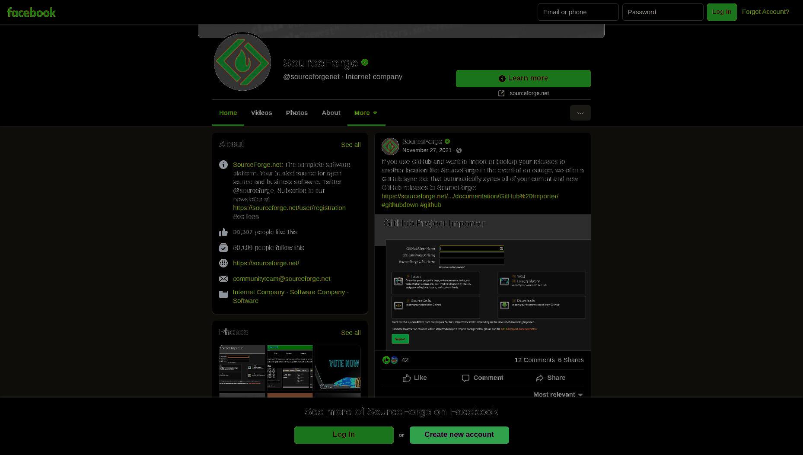This screenshot has width=803, height=455.
Task: Click the @sourceforgenet handle text
Action: 311,77
